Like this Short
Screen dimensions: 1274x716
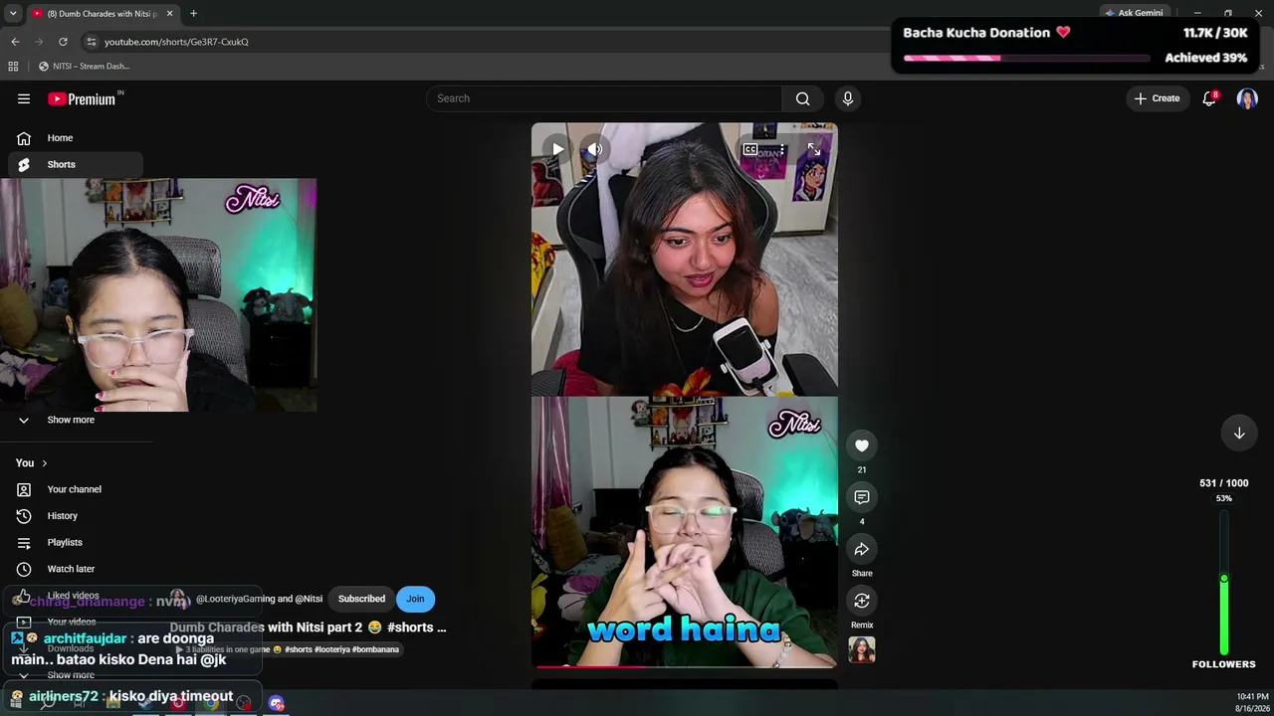coord(862,446)
